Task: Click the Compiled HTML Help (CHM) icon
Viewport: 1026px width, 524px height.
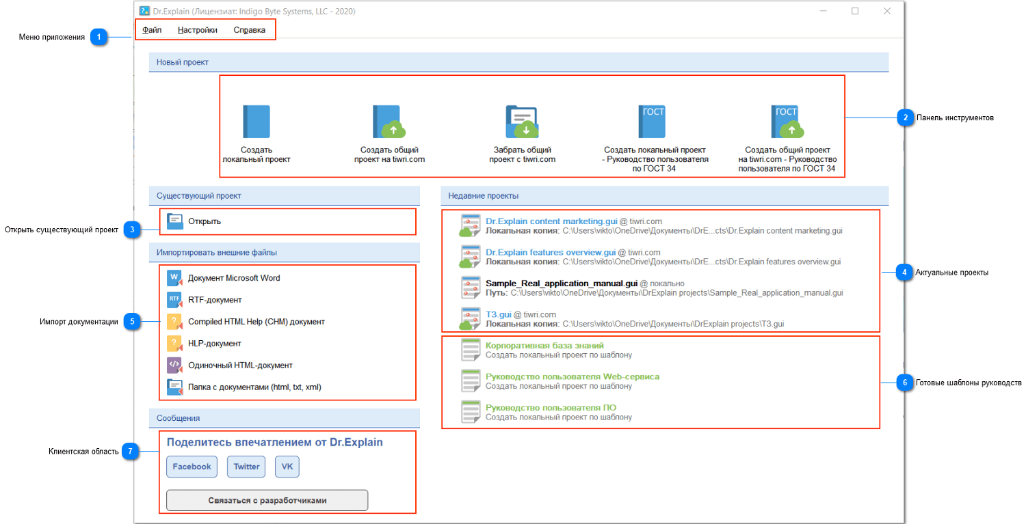Action: point(174,322)
